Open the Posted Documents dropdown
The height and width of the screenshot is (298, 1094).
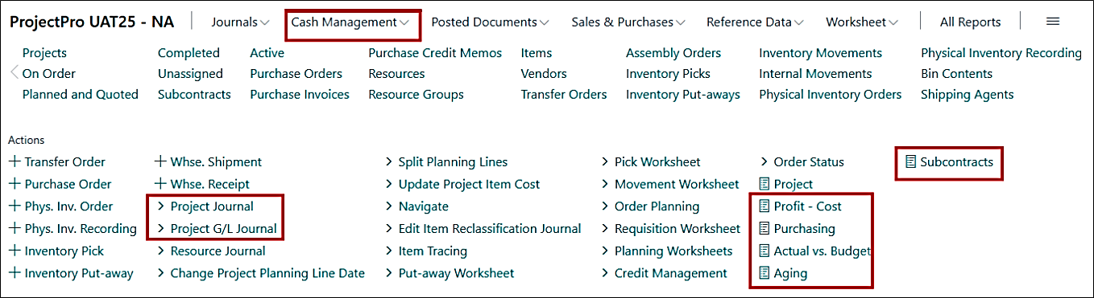[x=490, y=22]
